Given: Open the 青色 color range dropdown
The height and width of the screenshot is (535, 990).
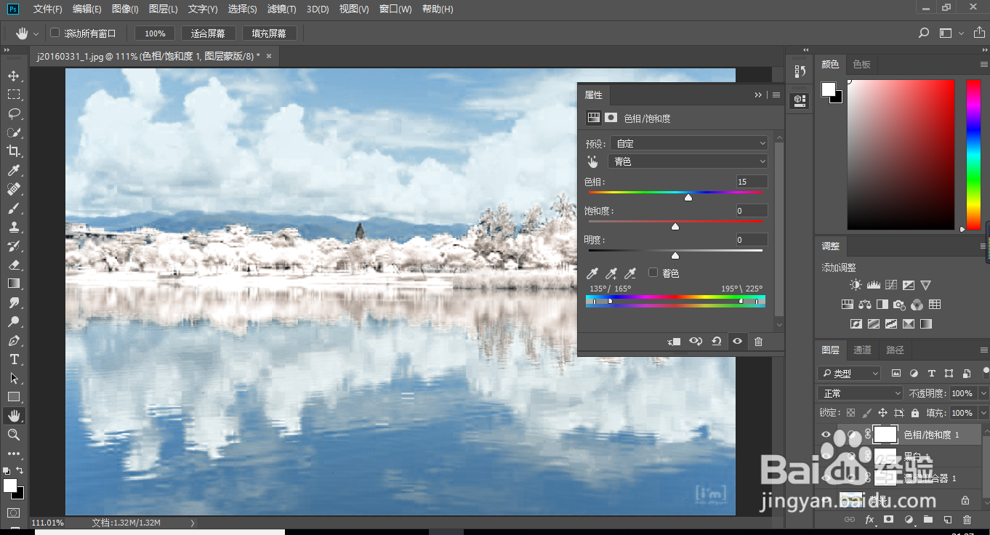Looking at the screenshot, I should click(688, 161).
